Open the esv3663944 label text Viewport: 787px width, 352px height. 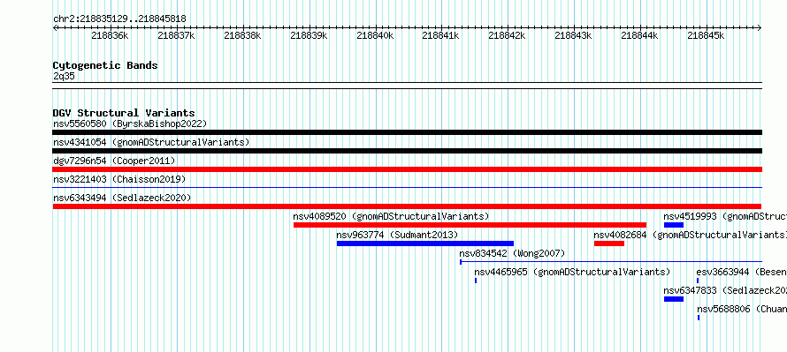coord(741,272)
